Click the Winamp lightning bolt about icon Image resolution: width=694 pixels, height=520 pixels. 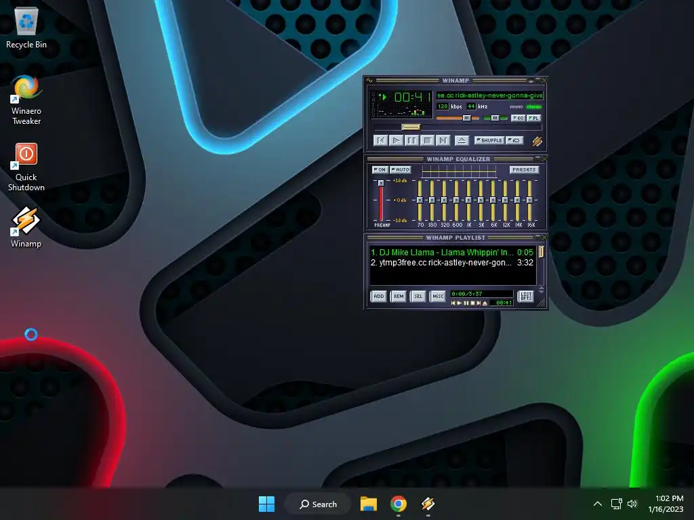coord(537,141)
